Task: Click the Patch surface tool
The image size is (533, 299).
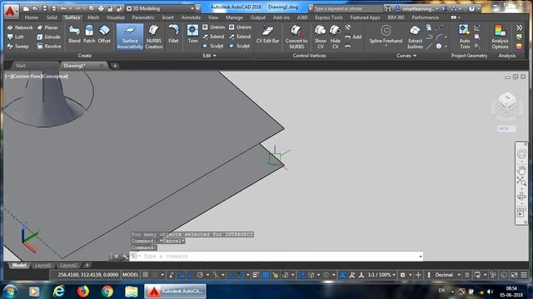Action: [x=89, y=34]
